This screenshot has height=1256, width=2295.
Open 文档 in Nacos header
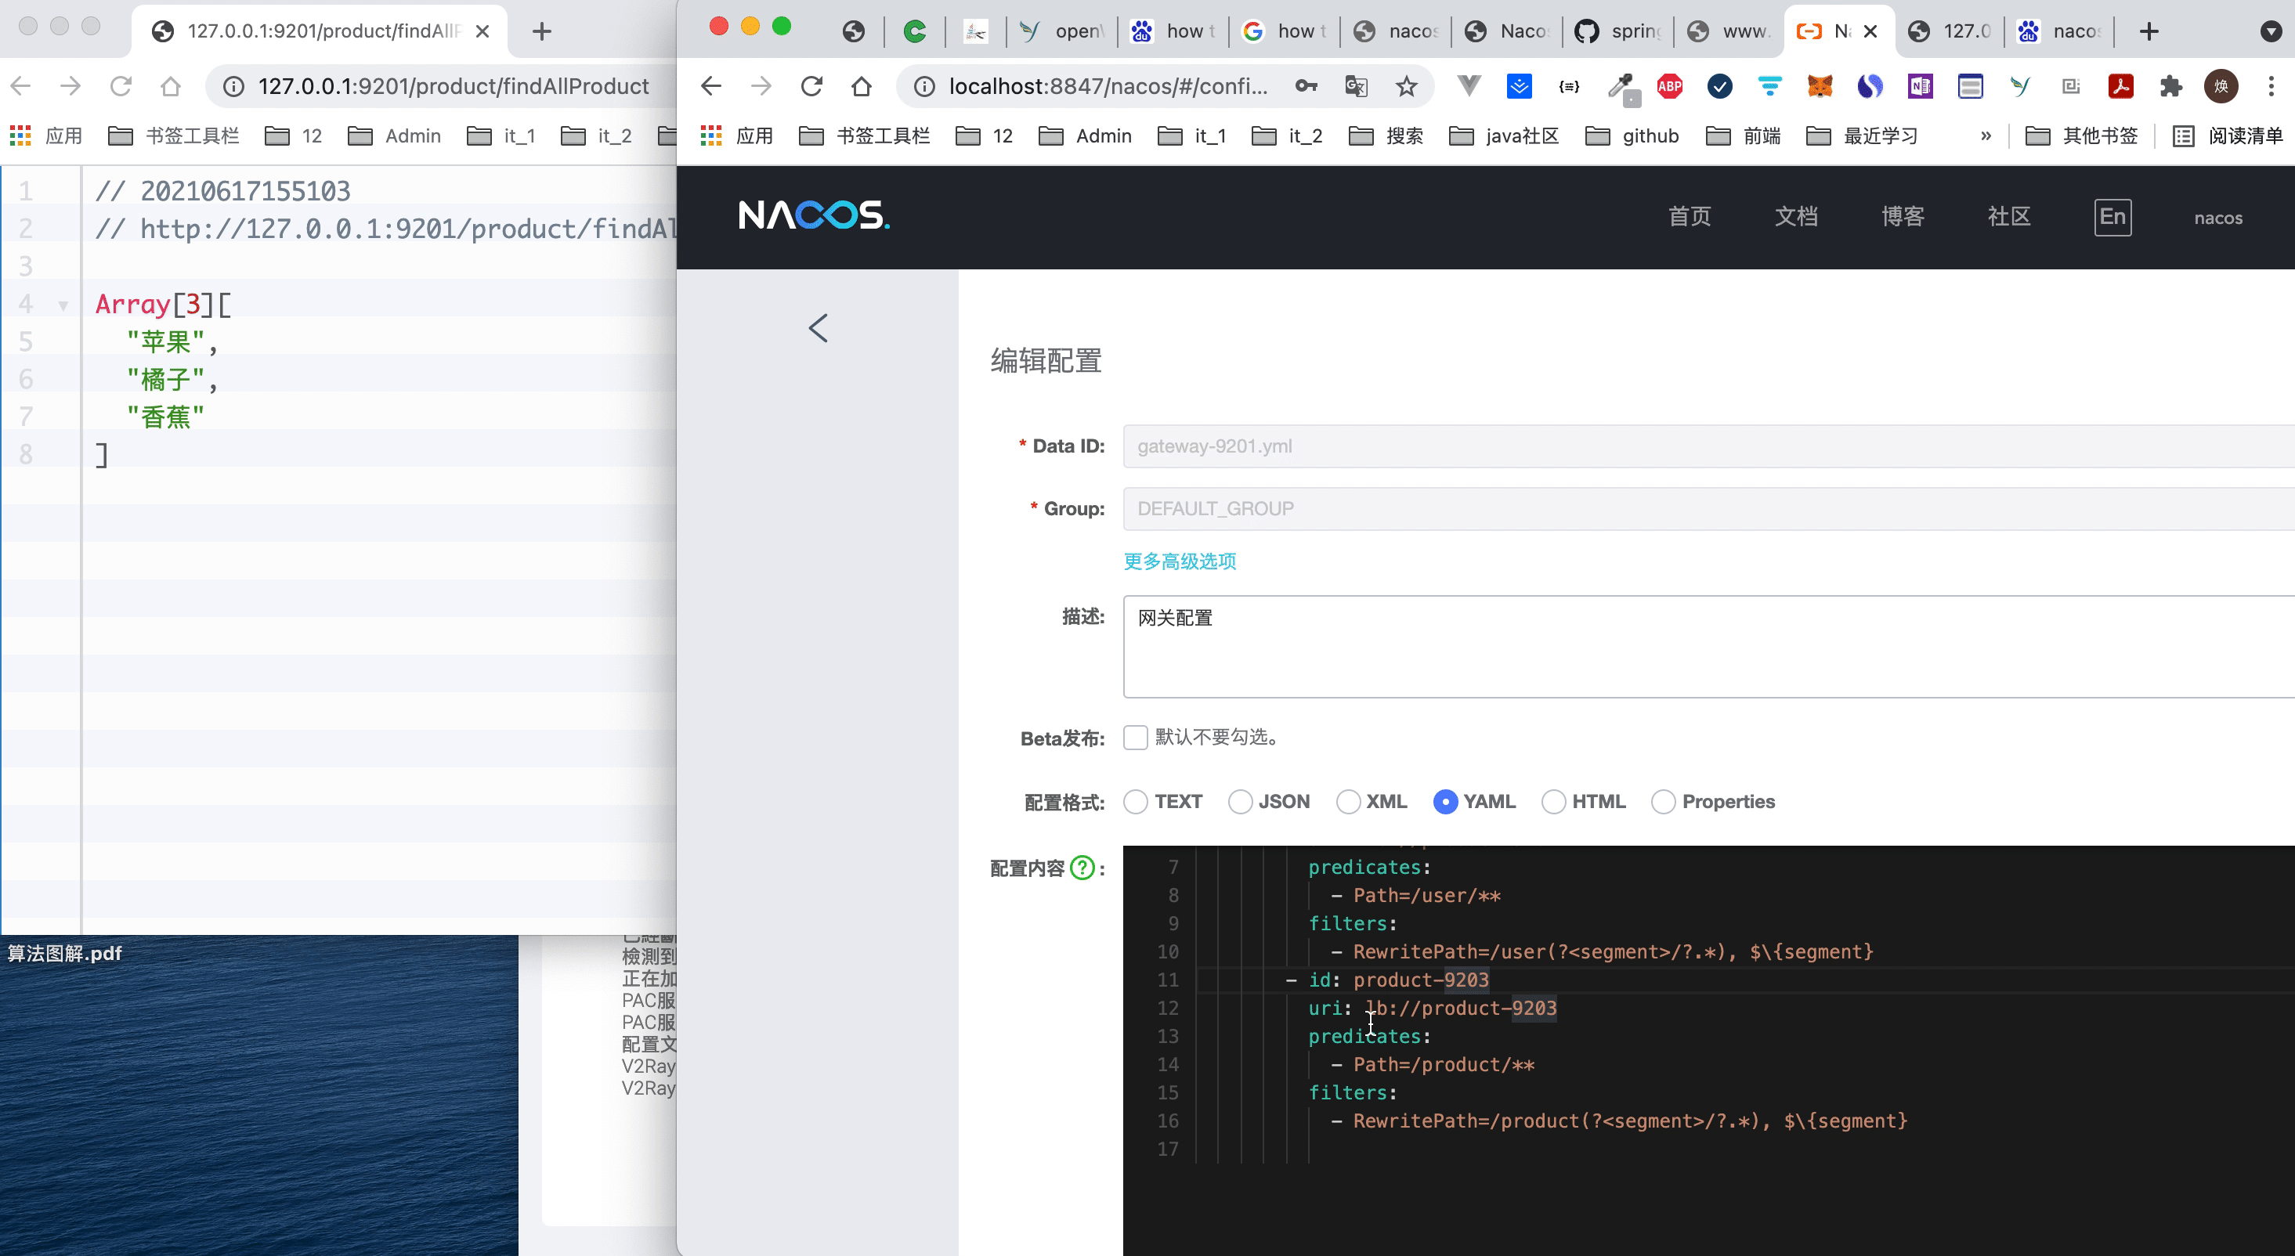[1796, 216]
